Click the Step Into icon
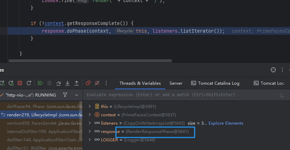The width and height of the screenshot is (290, 150). (68, 83)
